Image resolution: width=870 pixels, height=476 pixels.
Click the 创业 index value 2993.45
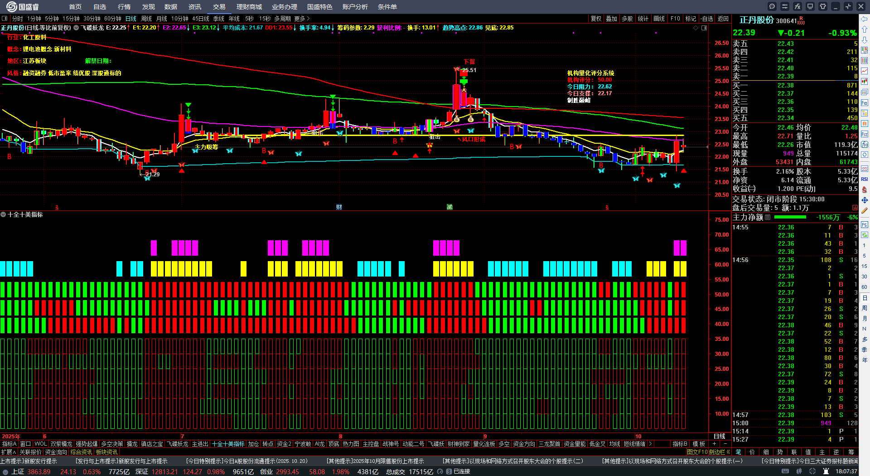point(287,471)
